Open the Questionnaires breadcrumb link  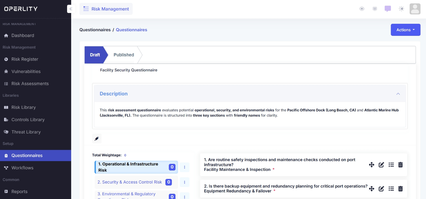point(131,30)
